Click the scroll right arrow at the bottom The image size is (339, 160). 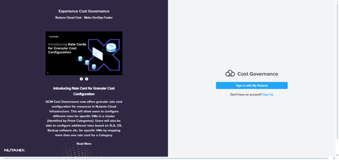[334, 158]
